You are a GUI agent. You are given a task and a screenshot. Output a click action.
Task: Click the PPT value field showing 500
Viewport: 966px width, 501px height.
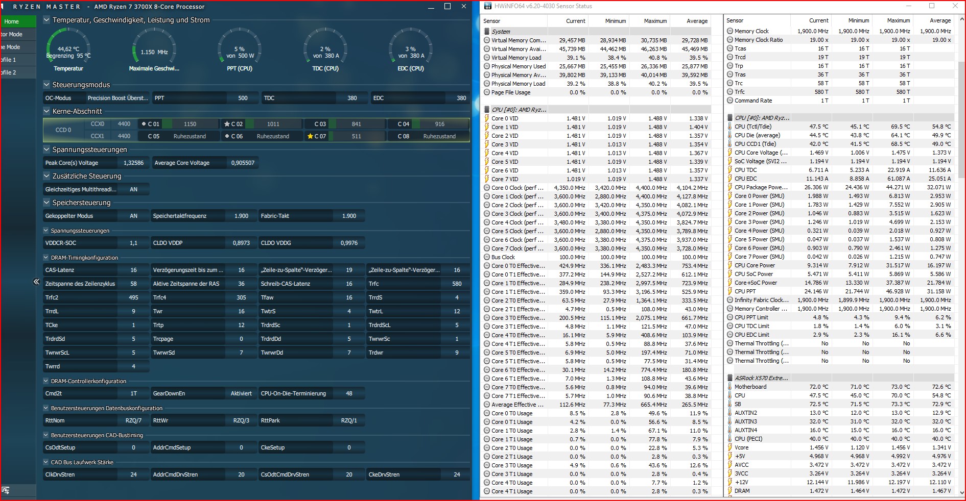click(243, 98)
